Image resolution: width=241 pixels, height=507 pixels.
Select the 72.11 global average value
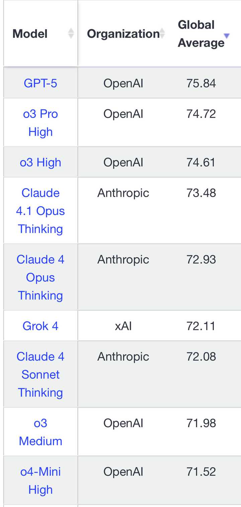click(x=201, y=326)
